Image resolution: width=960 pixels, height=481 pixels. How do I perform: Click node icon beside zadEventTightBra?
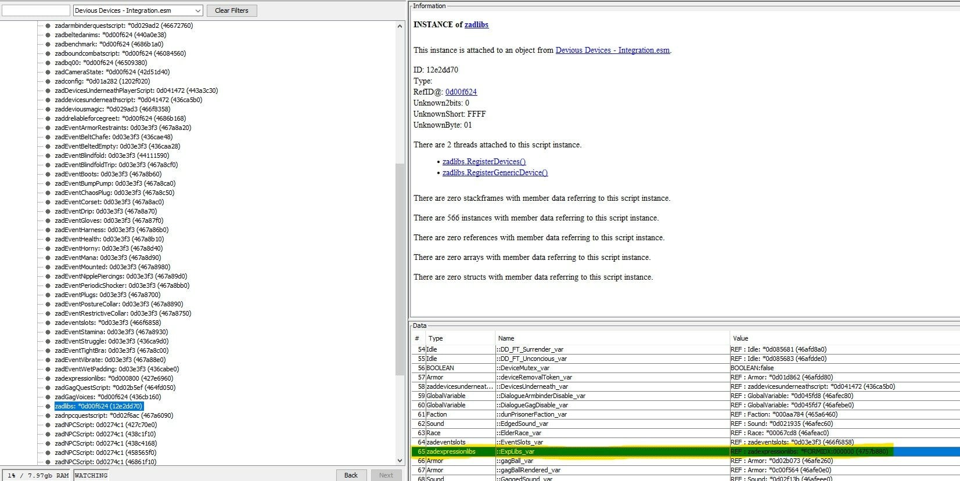pyautogui.click(x=48, y=350)
